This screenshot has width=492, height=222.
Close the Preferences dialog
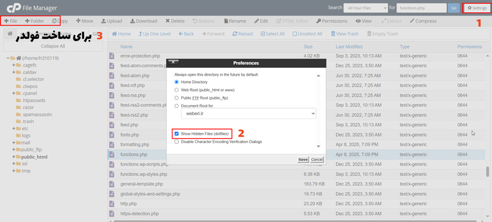(174, 62)
